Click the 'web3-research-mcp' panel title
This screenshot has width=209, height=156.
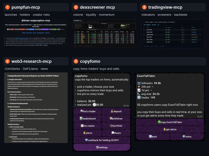(31, 61)
